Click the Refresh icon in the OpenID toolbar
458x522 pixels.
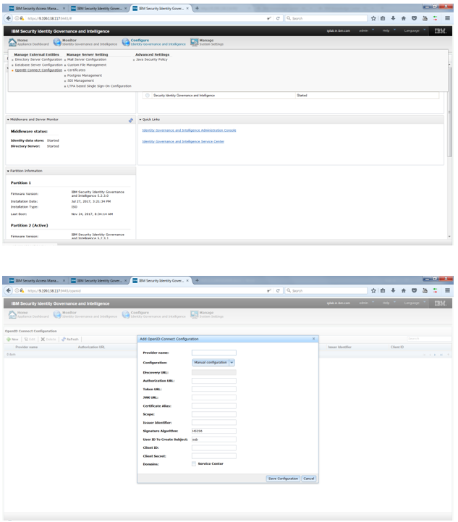point(64,340)
